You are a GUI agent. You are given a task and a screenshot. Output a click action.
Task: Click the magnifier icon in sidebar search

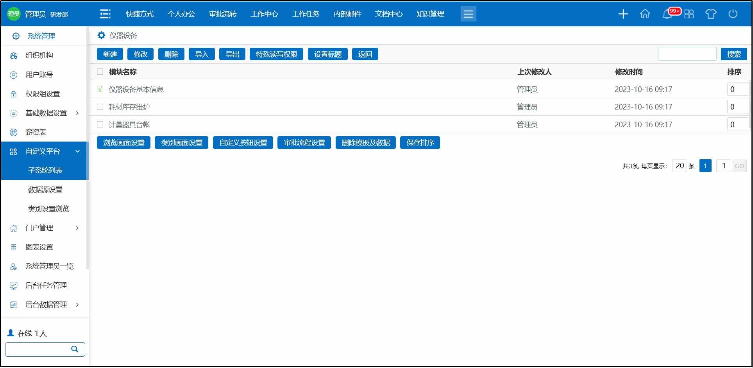75,349
